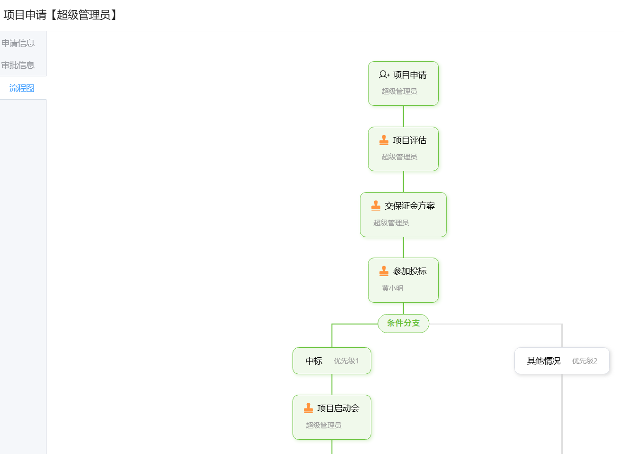Viewport: 624px width, 454px height.
Task: Open the 申请信息 tab
Action: pyautogui.click(x=19, y=43)
